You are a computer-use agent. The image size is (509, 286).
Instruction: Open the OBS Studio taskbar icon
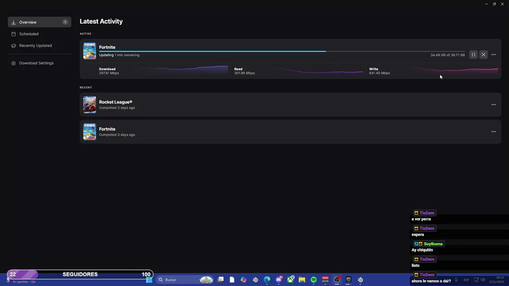point(337,280)
